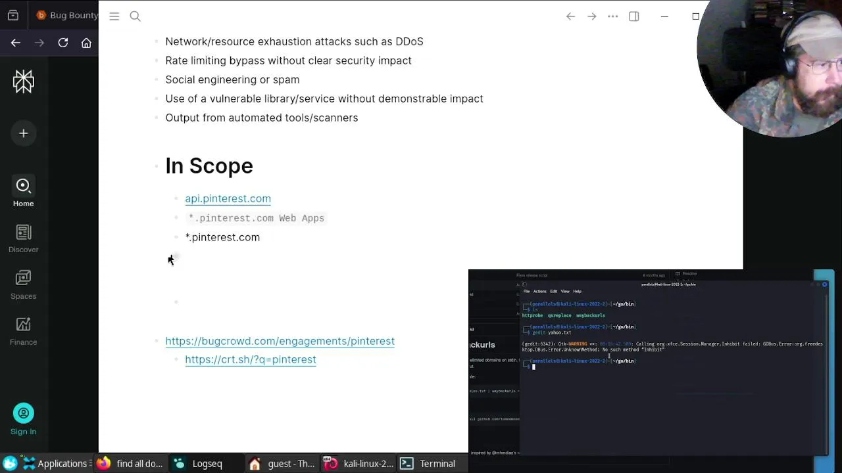The image size is (842, 473).
Task: Open the Discover section in Perplexity
Action: [x=24, y=238]
